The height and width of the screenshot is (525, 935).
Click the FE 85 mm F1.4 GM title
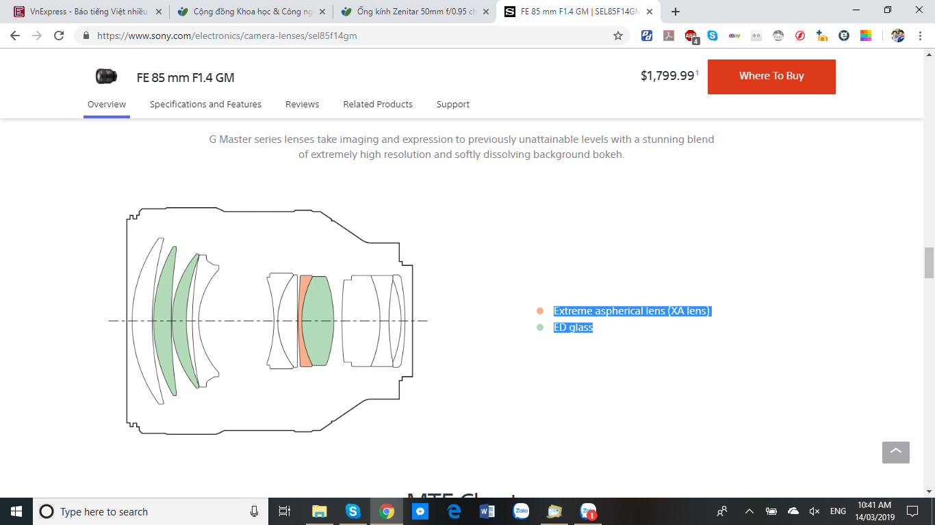click(x=185, y=78)
